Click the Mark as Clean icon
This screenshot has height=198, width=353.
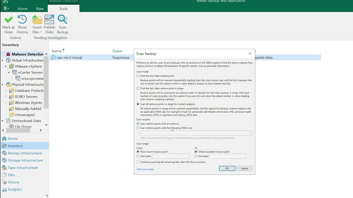[9, 20]
